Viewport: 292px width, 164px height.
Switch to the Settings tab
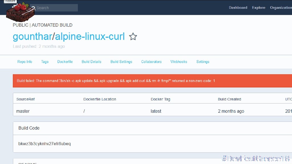pos(203,62)
